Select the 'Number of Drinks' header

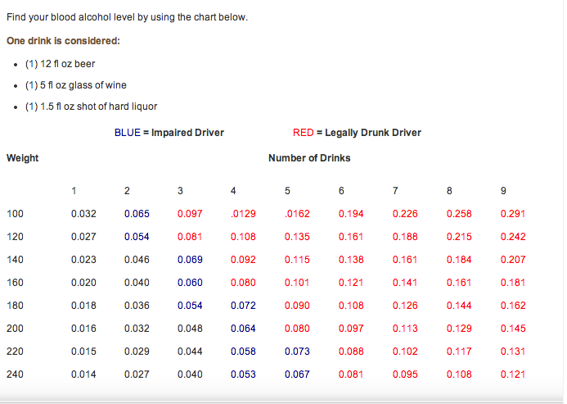[x=309, y=157]
